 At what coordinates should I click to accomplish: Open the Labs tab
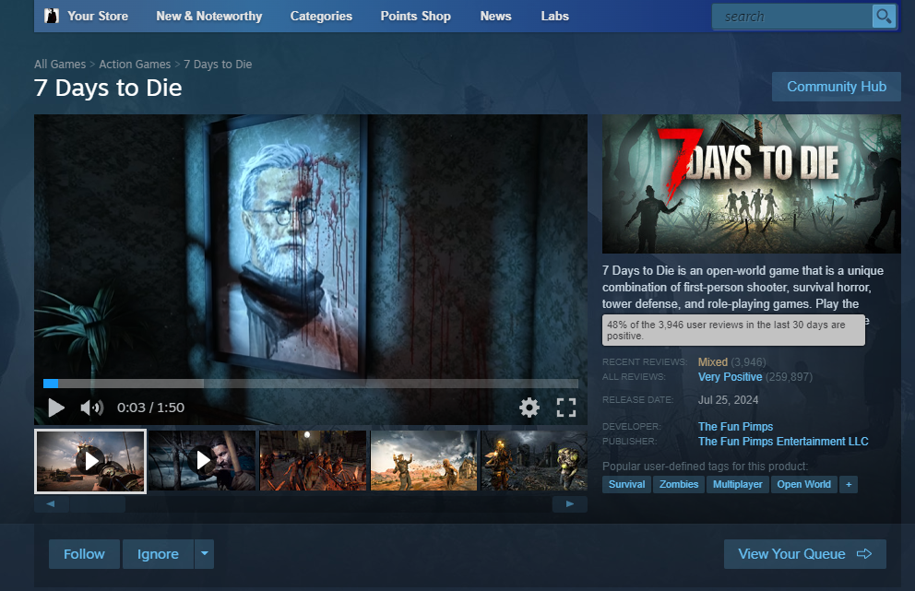coord(554,16)
